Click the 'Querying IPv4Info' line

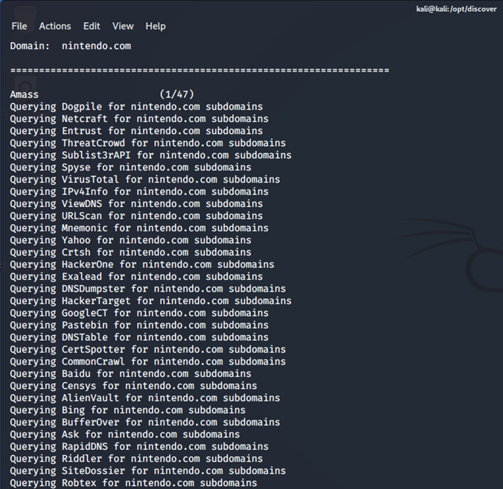139,192
